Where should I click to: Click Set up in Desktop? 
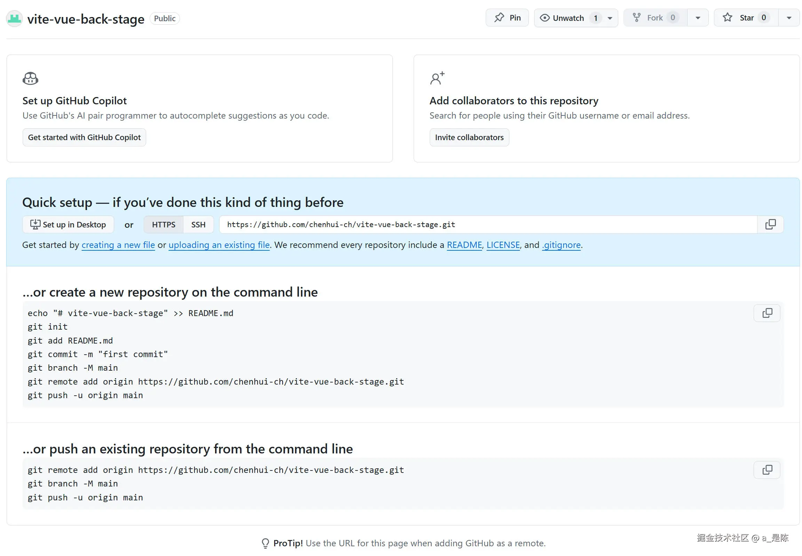pos(68,225)
